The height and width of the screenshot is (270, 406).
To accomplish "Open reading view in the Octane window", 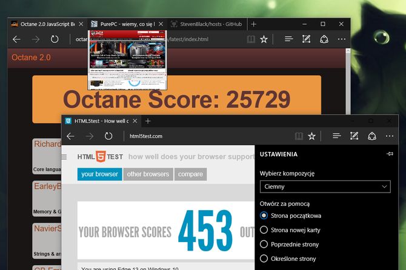I will [251, 39].
